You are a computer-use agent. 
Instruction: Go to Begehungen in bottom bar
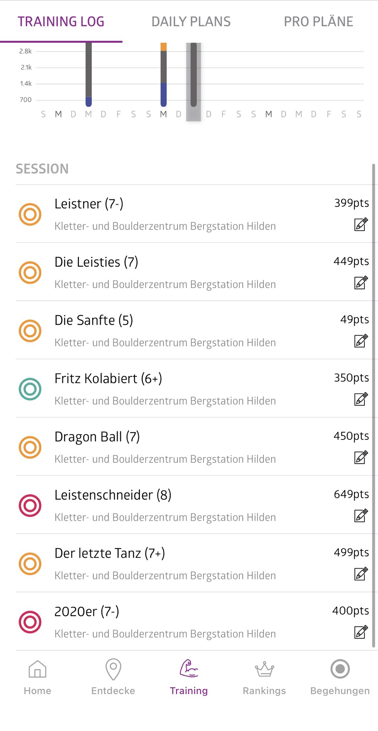tap(340, 676)
